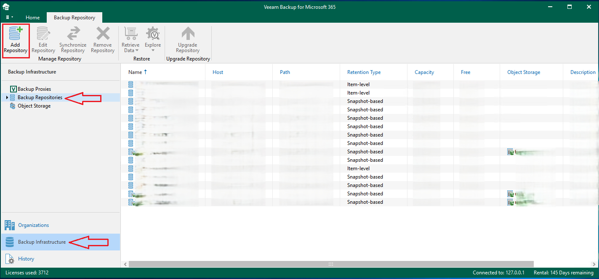Viewport: 599px width, 279px height.
Task: Sort by the Name column header
Action: (x=163, y=72)
